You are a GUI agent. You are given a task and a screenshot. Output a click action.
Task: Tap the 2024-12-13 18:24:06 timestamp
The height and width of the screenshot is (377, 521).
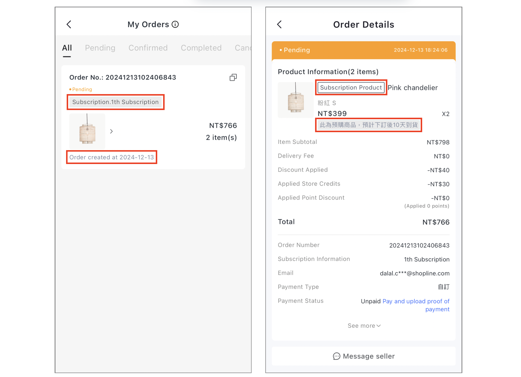pyautogui.click(x=421, y=50)
